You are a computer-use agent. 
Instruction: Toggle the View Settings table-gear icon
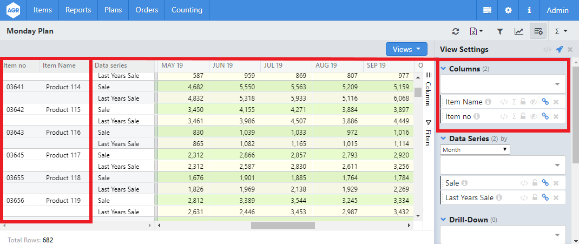pyautogui.click(x=538, y=31)
